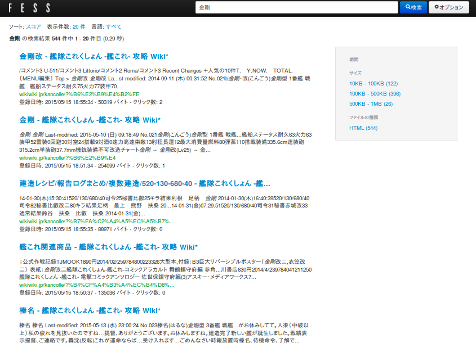Click the サイズ heading in the facet panel

coord(355,73)
